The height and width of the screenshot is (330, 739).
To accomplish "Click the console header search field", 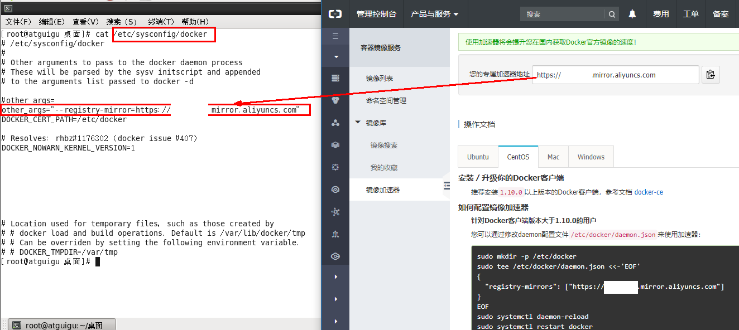I will click(563, 14).
